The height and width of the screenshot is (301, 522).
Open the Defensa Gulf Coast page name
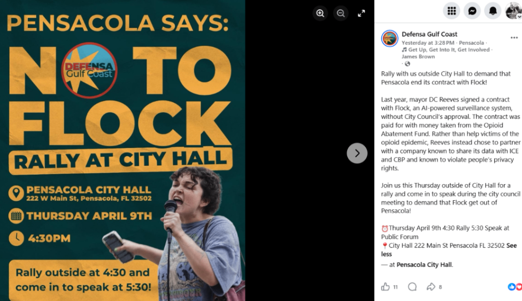429,34
